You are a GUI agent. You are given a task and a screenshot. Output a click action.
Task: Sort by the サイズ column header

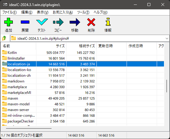coord(51,46)
